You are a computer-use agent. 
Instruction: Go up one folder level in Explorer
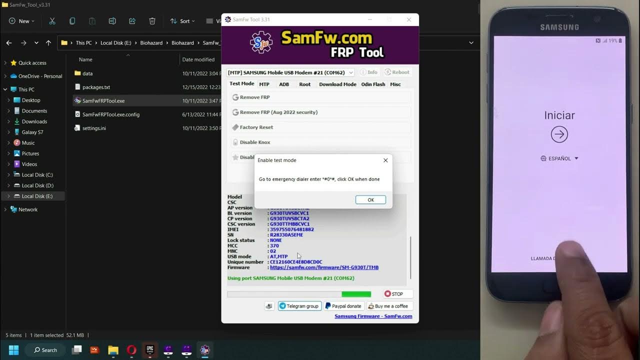(48, 43)
